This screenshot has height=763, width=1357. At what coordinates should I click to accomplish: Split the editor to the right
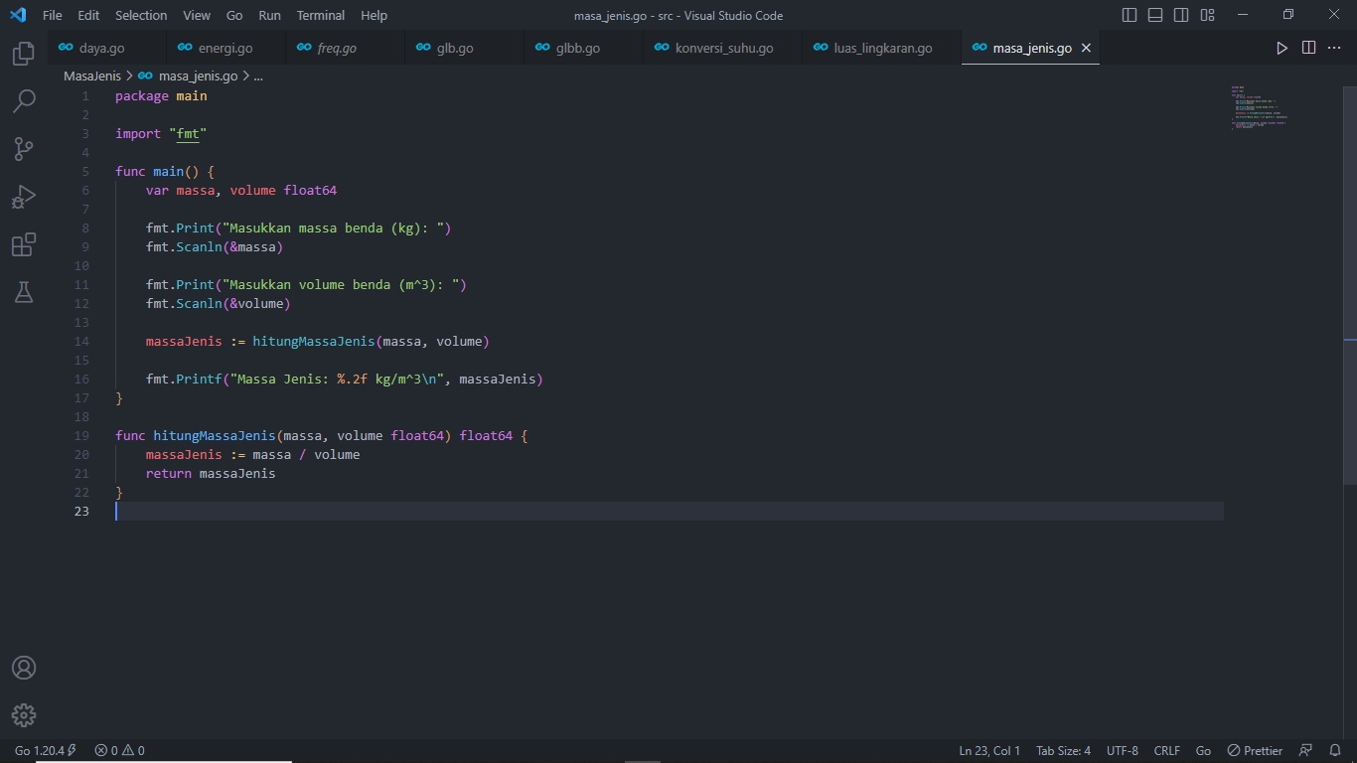coord(1309,48)
